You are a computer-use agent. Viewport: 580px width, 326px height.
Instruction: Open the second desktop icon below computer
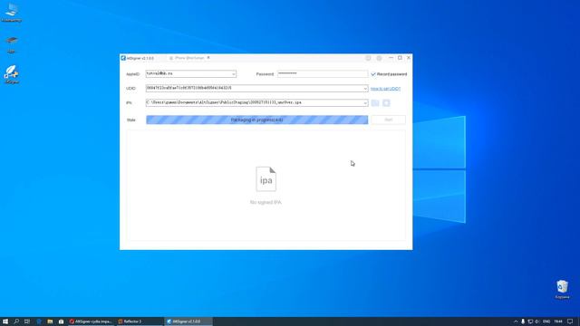click(12, 44)
